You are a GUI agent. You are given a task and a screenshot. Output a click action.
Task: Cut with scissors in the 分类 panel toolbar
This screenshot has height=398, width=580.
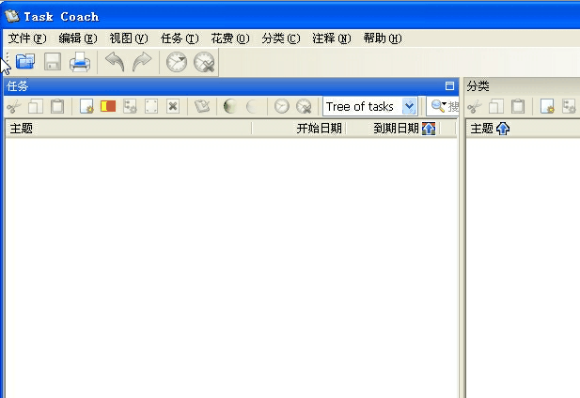[475, 107]
